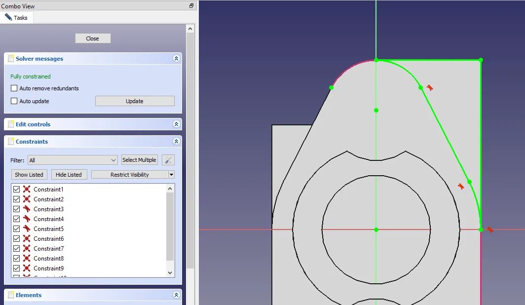Click the constraints list vertical scrollbar
This screenshot has width=525, height=305.
[x=170, y=226]
